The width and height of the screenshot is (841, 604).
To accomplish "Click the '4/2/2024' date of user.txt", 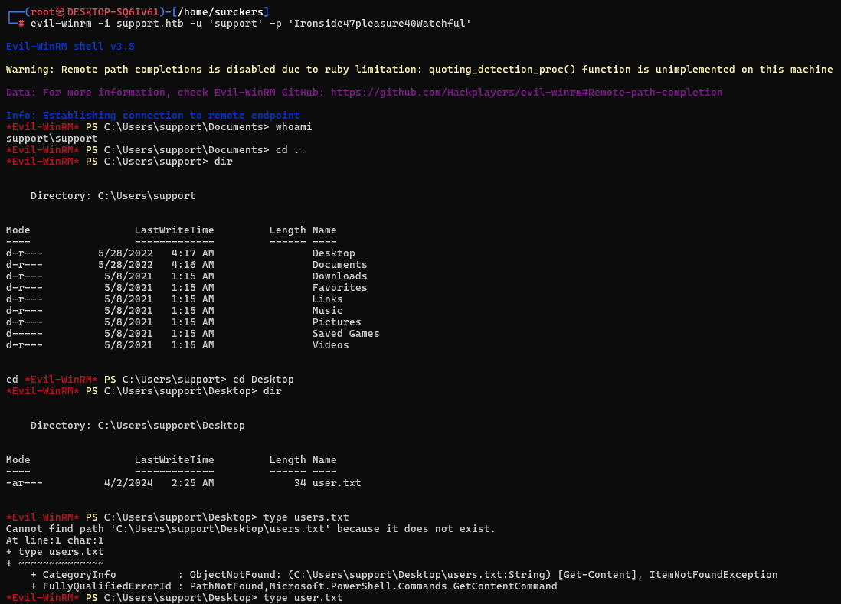I will (x=128, y=483).
